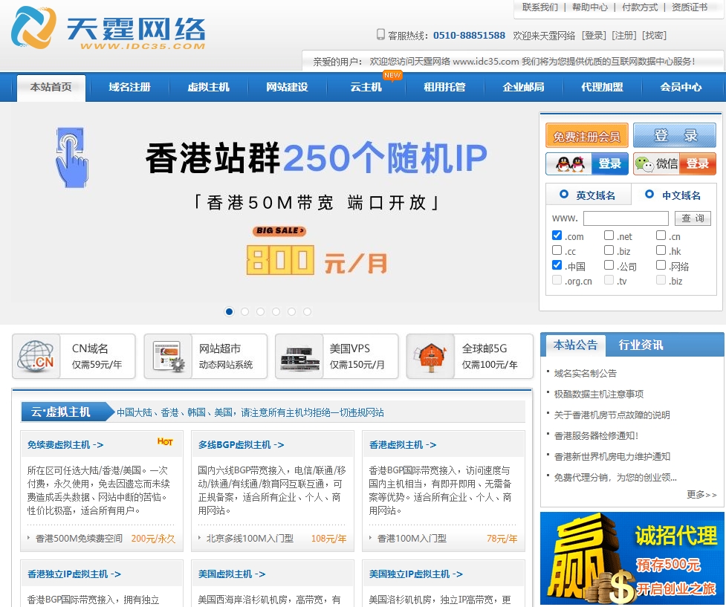Switch to the 行业资讯 tab

[x=641, y=345]
